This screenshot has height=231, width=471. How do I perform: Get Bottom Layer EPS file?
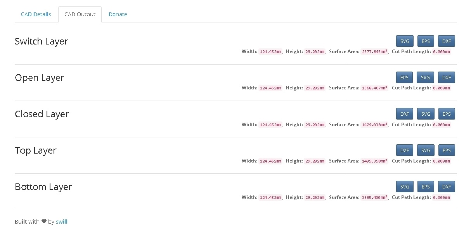[426, 187]
